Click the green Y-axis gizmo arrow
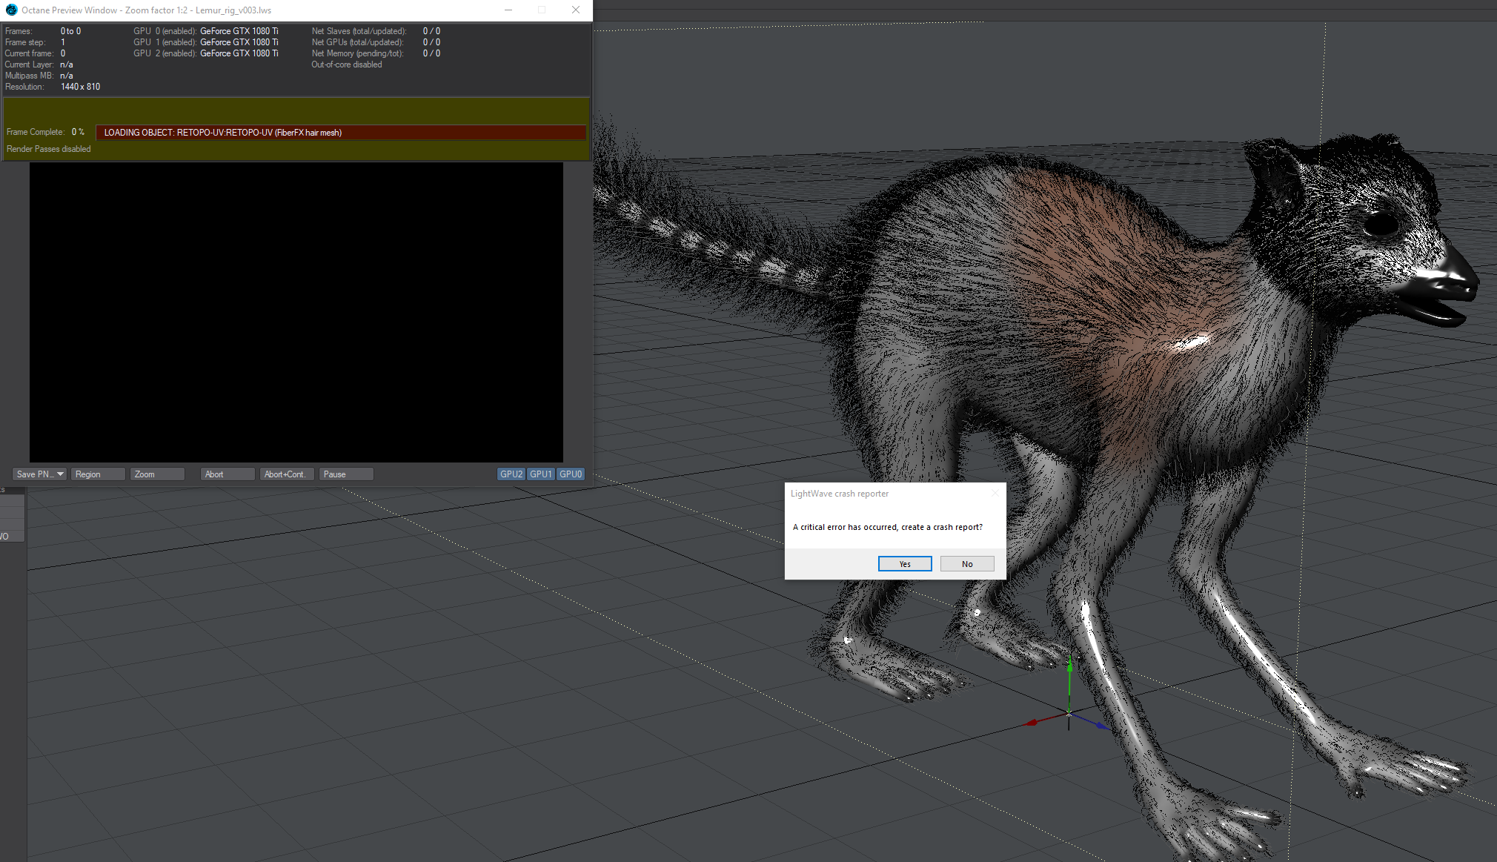This screenshot has width=1497, height=862. (x=1069, y=666)
